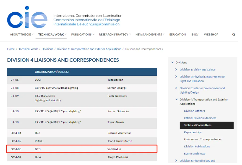Open Division 4 breadcrumb link
Screen dimensions: 242x165
tap(89, 49)
